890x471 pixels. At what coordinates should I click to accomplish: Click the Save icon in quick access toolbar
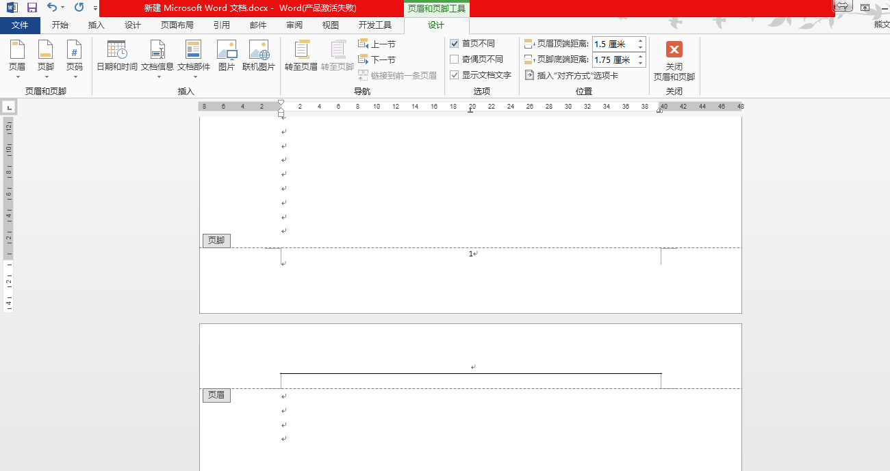coord(31,8)
